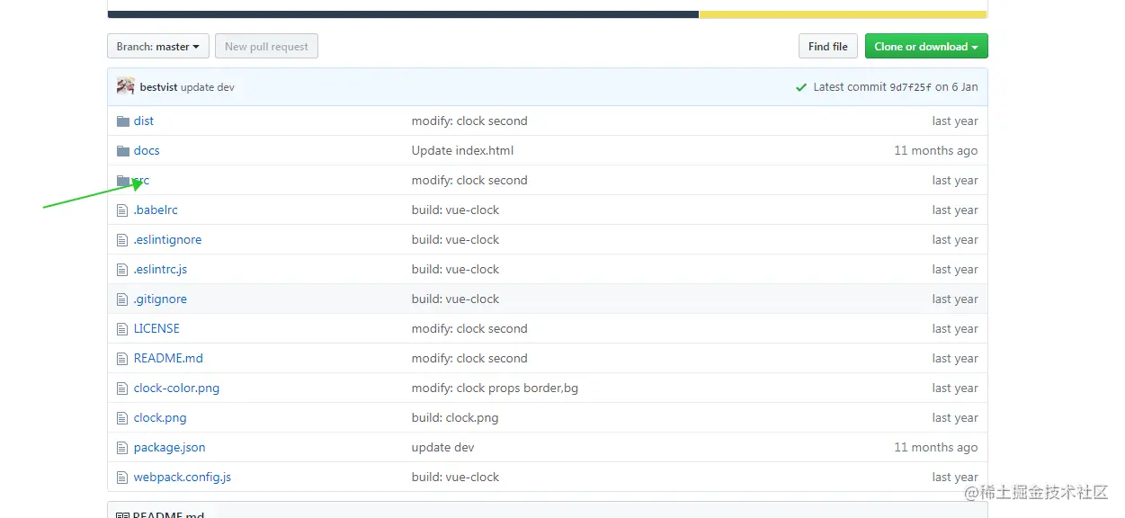Image resolution: width=1125 pixels, height=518 pixels.
Task: Click the .eslintignore file icon
Action: pos(123,240)
